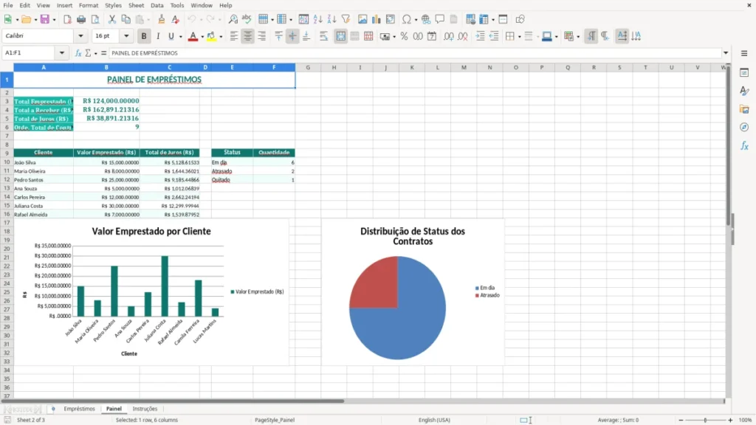This screenshot has width=756, height=425.
Task: Open Find & Replace magnifier icon
Action: (x=233, y=19)
